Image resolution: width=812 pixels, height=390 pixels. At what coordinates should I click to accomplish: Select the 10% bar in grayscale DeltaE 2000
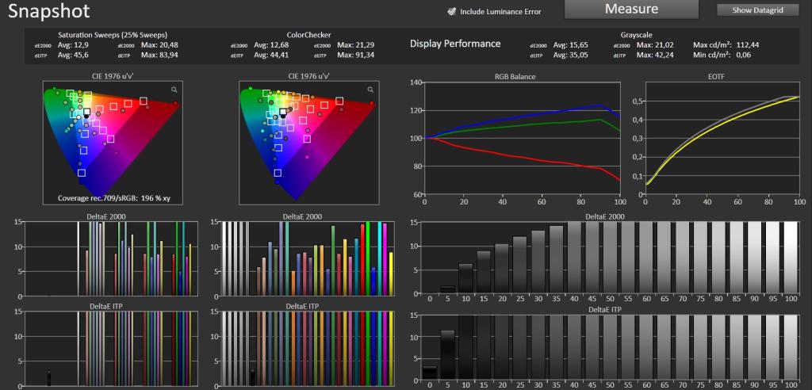point(465,279)
